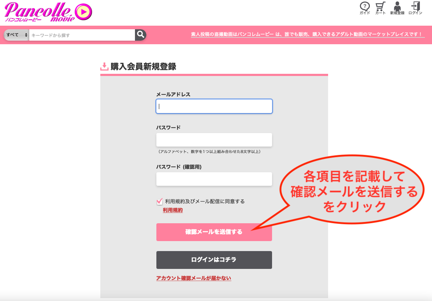Click the download icon beside 購入会員新規登録
Viewport: 432px width, 301px height.
tap(104, 66)
